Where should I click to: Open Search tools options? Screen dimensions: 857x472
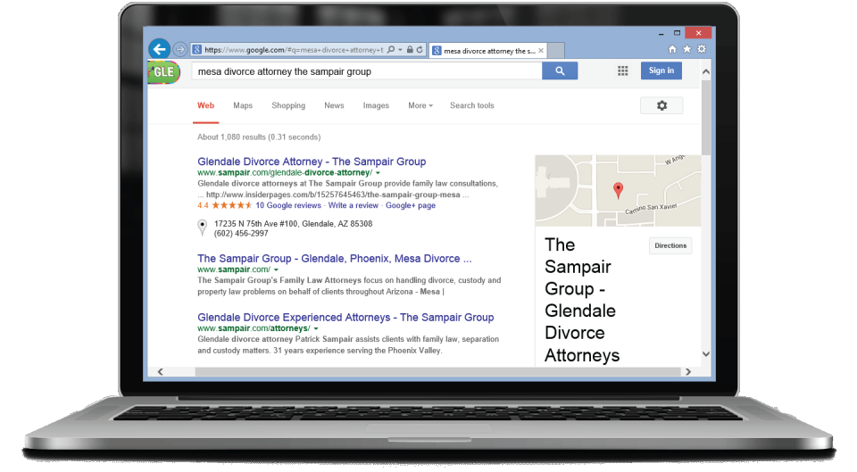point(471,105)
